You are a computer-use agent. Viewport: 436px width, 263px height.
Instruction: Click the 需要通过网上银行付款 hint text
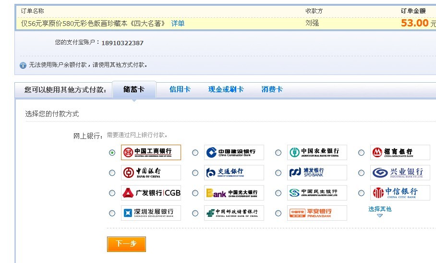pos(137,135)
